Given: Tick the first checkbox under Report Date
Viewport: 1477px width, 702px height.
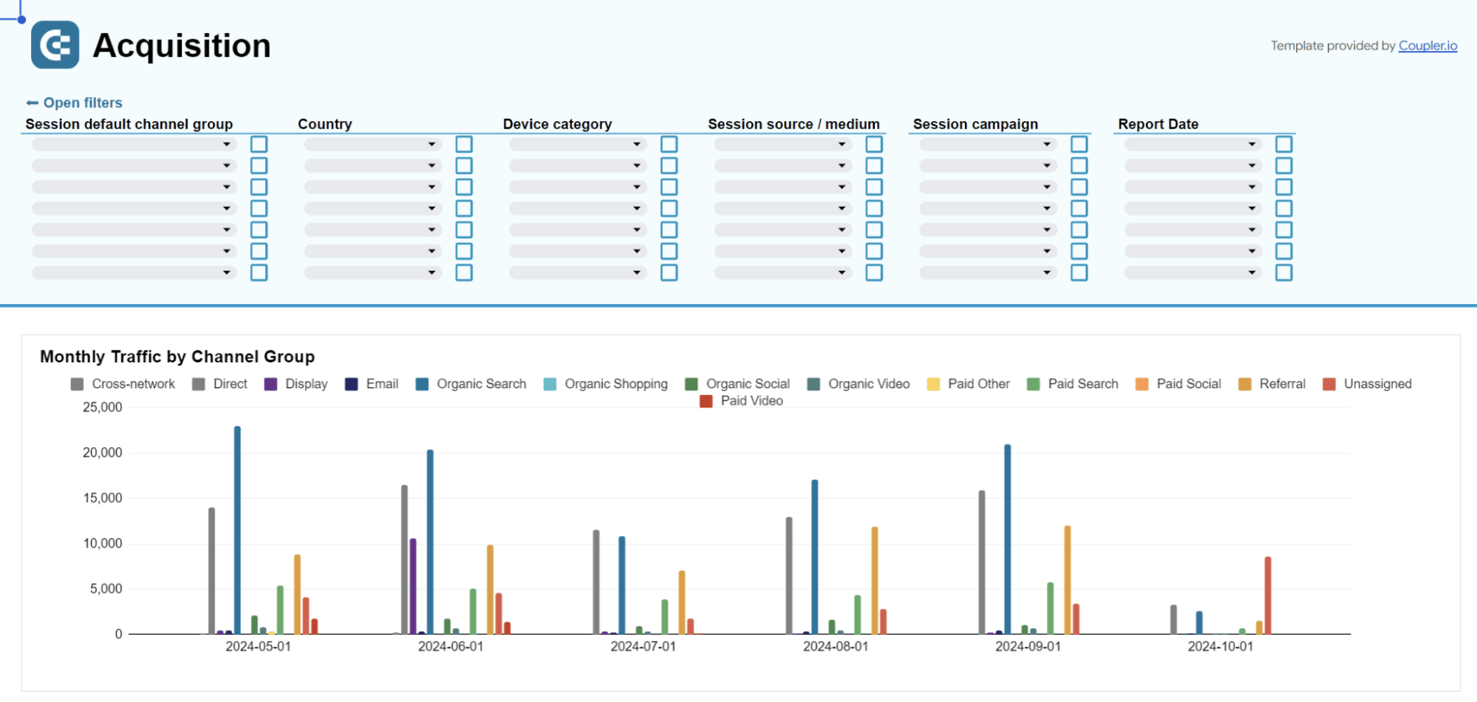Looking at the screenshot, I should (x=1284, y=144).
